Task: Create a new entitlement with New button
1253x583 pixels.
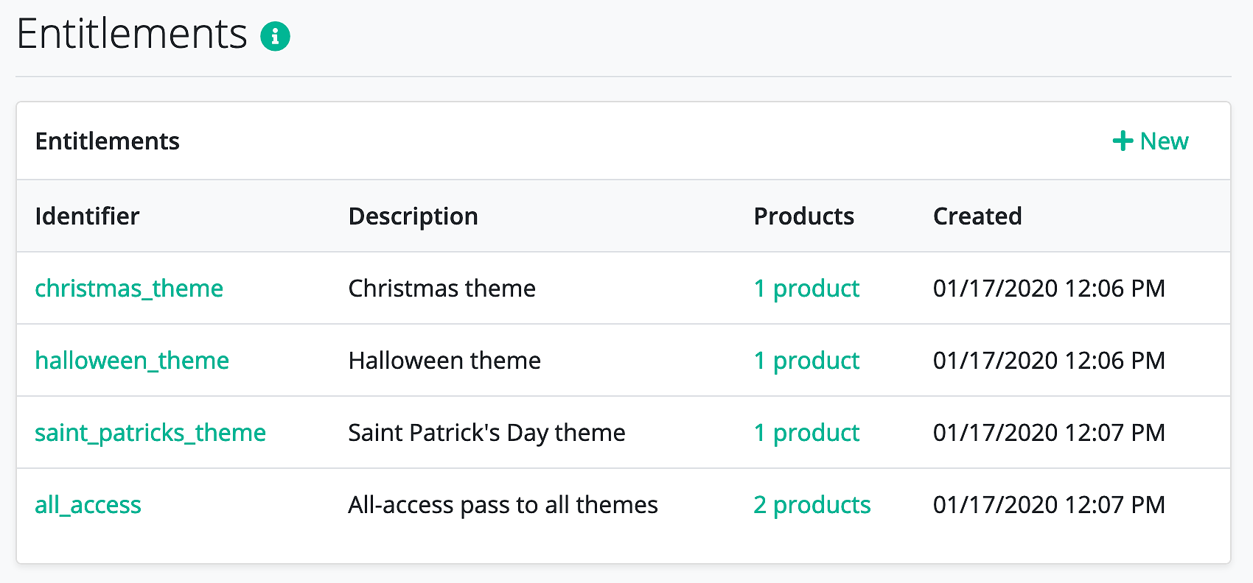Action: coord(1151,141)
